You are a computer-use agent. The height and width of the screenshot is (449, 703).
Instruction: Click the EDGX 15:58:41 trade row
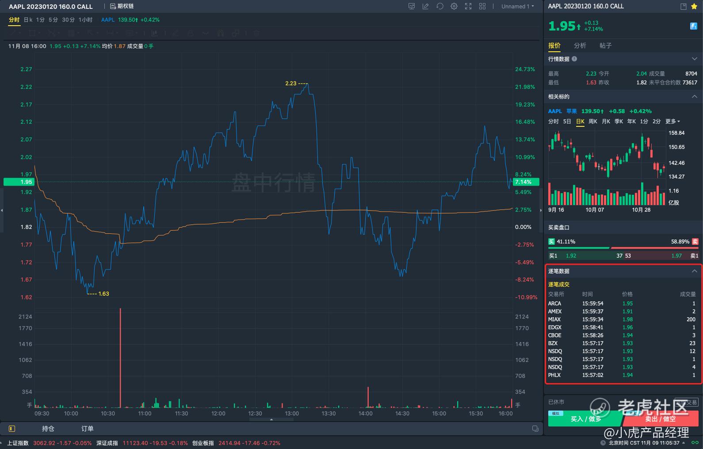pos(622,327)
